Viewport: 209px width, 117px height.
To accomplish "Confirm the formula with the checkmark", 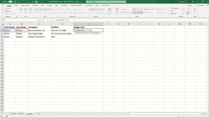I will (x=48, y=20).
